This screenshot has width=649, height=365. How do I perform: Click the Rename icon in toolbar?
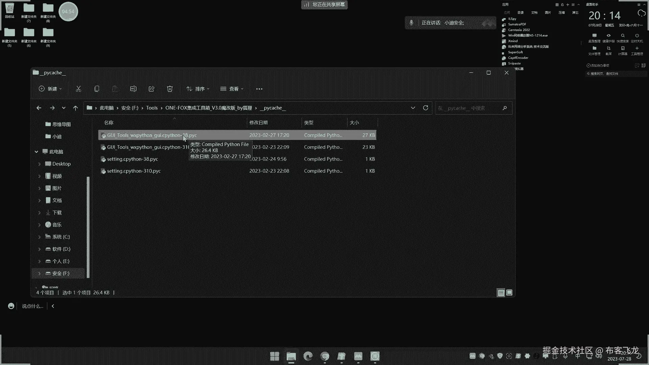[x=133, y=89]
